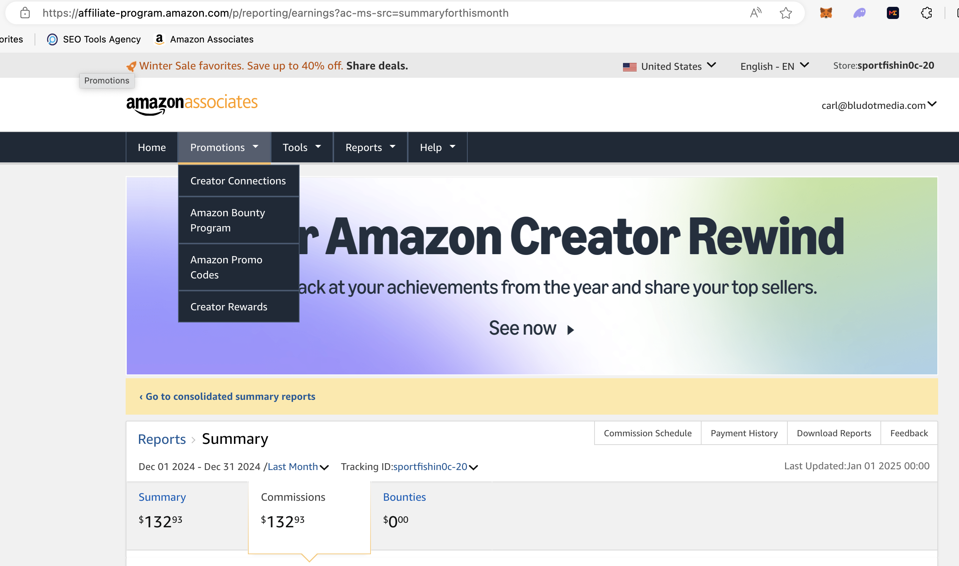Expand the carl@bludotmedia.com account menu
The height and width of the screenshot is (566, 959).
879,105
